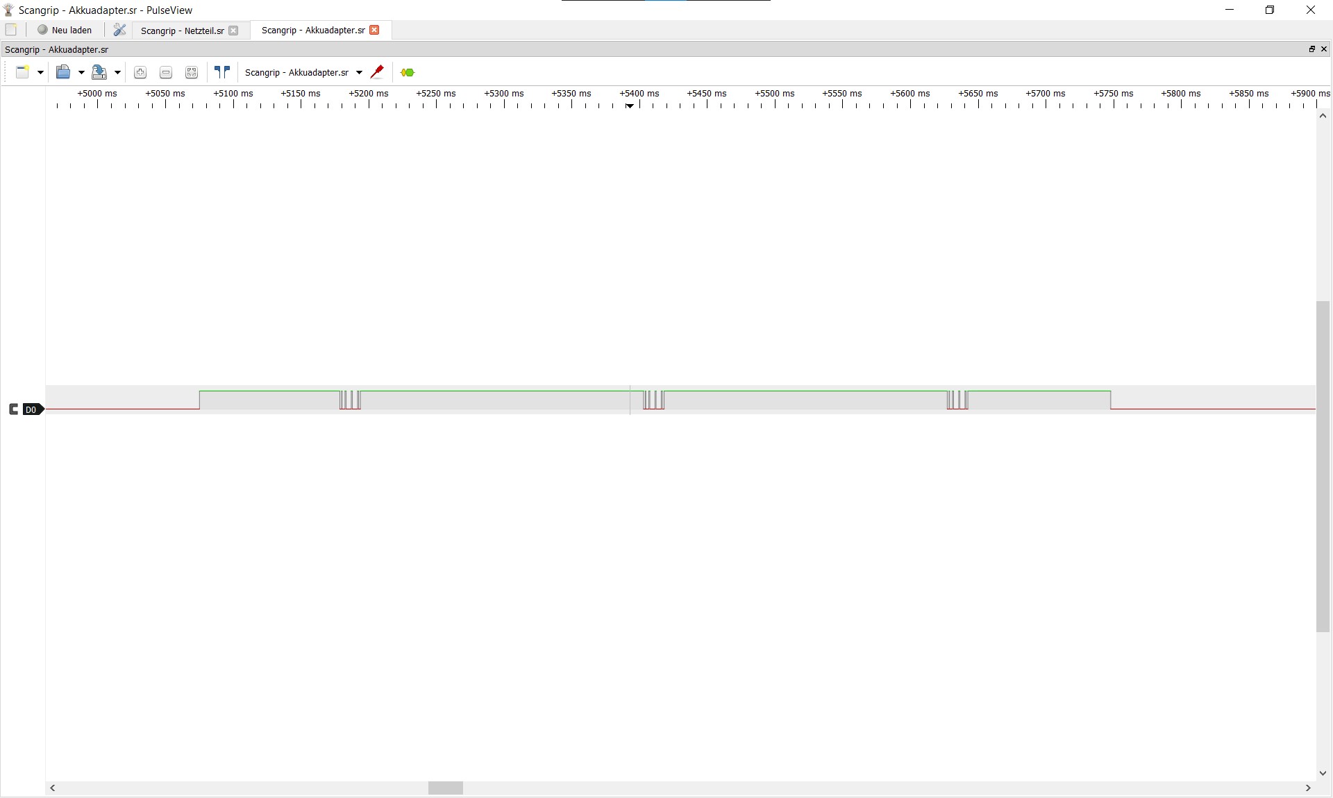
Task: Click the new view toolbar icon
Action: tap(22, 72)
